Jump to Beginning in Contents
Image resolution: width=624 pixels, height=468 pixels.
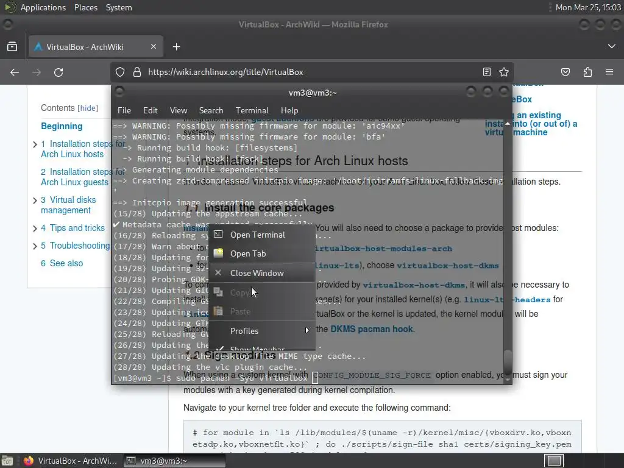(x=62, y=126)
